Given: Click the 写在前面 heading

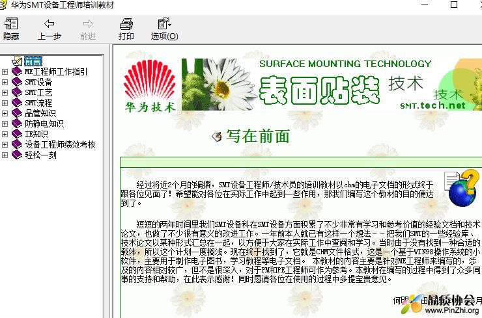Looking at the screenshot, I should point(258,137).
